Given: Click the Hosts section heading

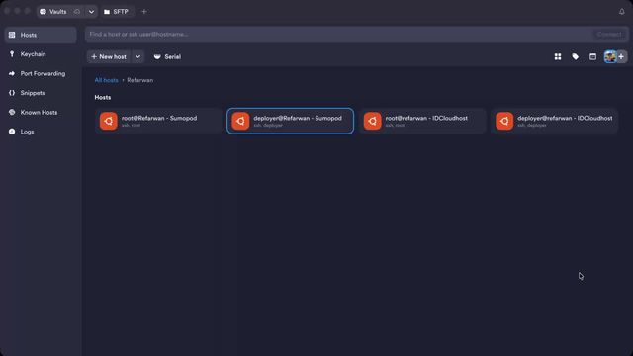Looking at the screenshot, I should coord(103,97).
